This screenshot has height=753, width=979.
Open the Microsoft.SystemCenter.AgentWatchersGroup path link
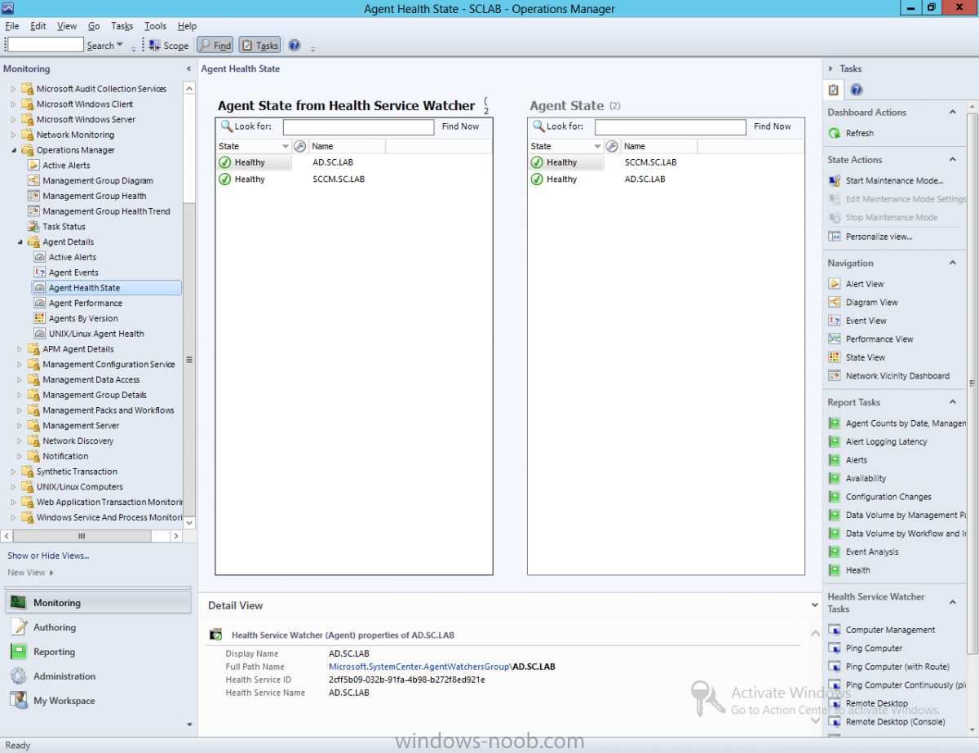pos(419,667)
